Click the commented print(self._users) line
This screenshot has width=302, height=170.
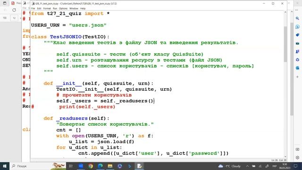click(87, 107)
